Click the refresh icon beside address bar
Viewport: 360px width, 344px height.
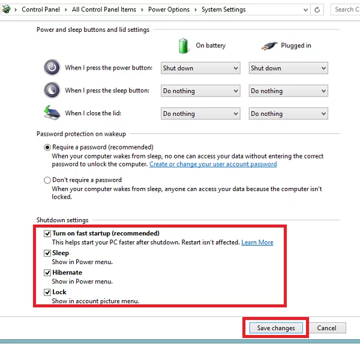coord(317,10)
